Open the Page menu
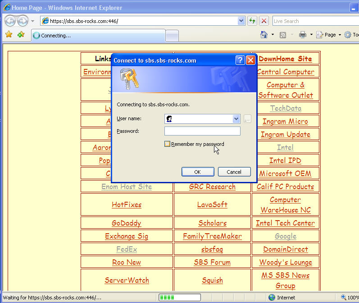Viewport: 359px width, 303px height. (x=328, y=35)
